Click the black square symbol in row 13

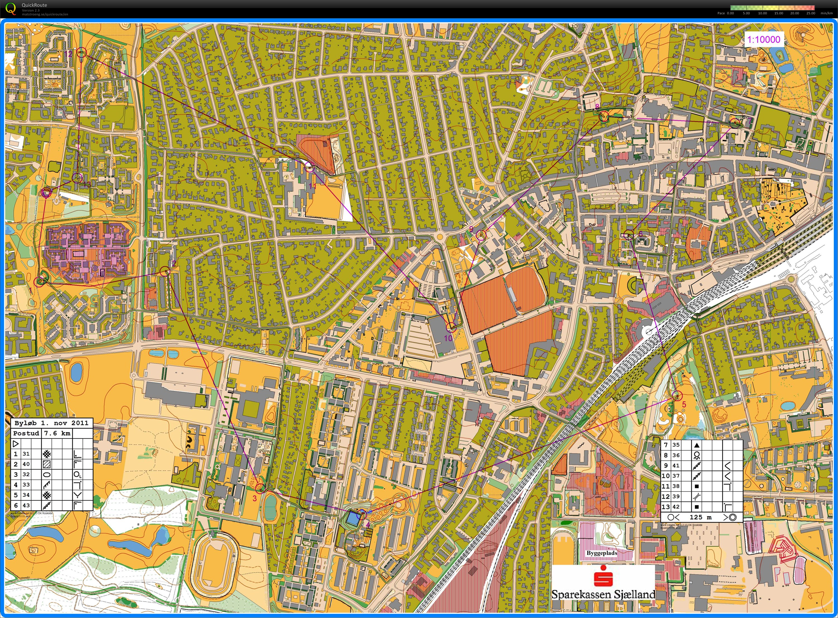697,507
